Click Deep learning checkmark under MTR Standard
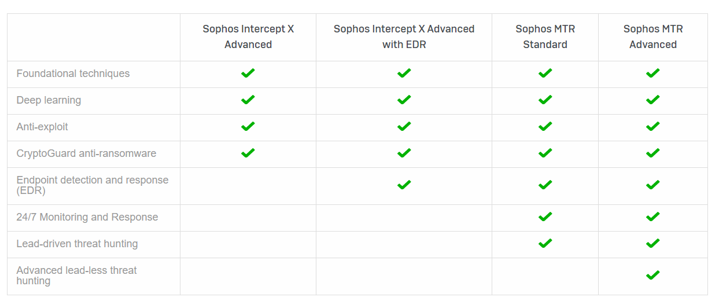Image resolution: width=719 pixels, height=308 pixels. 545,100
